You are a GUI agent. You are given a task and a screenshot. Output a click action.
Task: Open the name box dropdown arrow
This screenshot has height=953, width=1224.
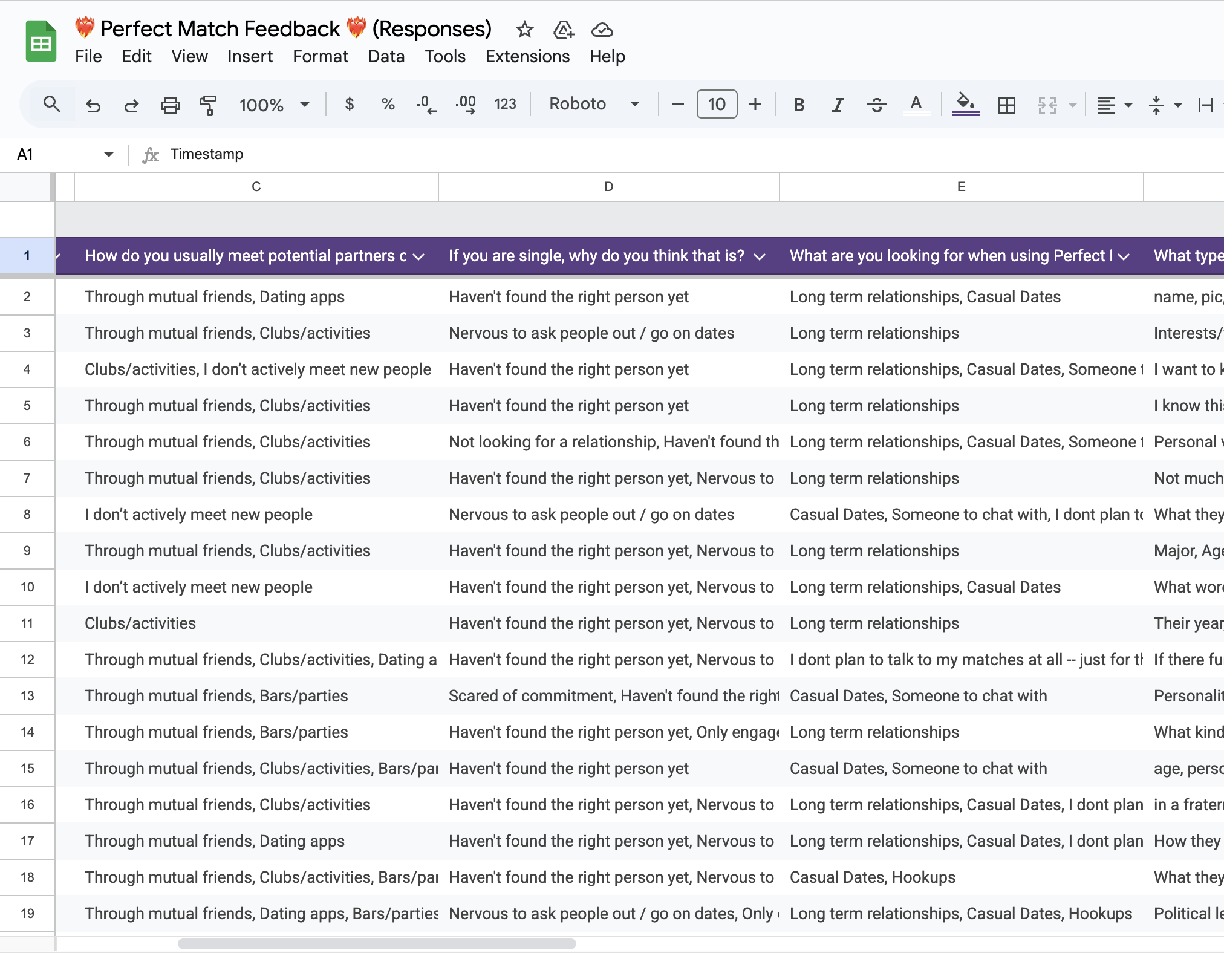tap(109, 154)
